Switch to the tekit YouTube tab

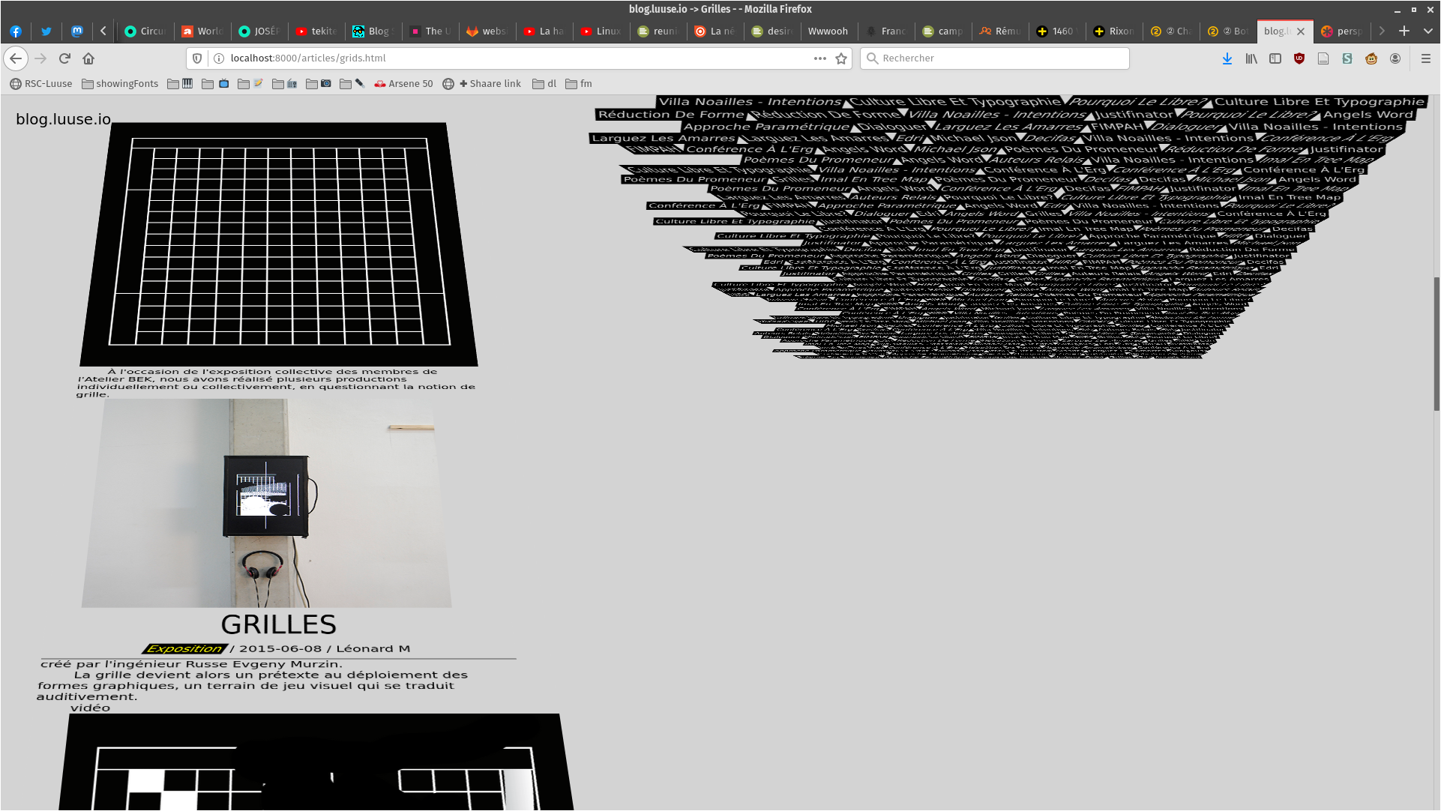(x=316, y=31)
